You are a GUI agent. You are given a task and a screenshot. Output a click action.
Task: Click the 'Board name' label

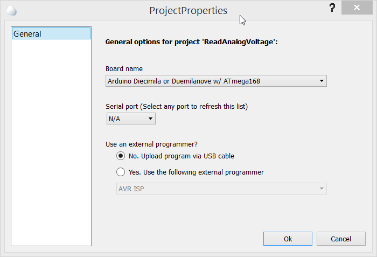point(124,69)
